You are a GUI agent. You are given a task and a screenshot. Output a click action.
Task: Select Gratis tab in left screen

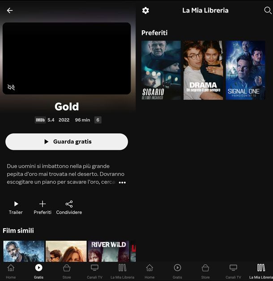pyautogui.click(x=38, y=272)
